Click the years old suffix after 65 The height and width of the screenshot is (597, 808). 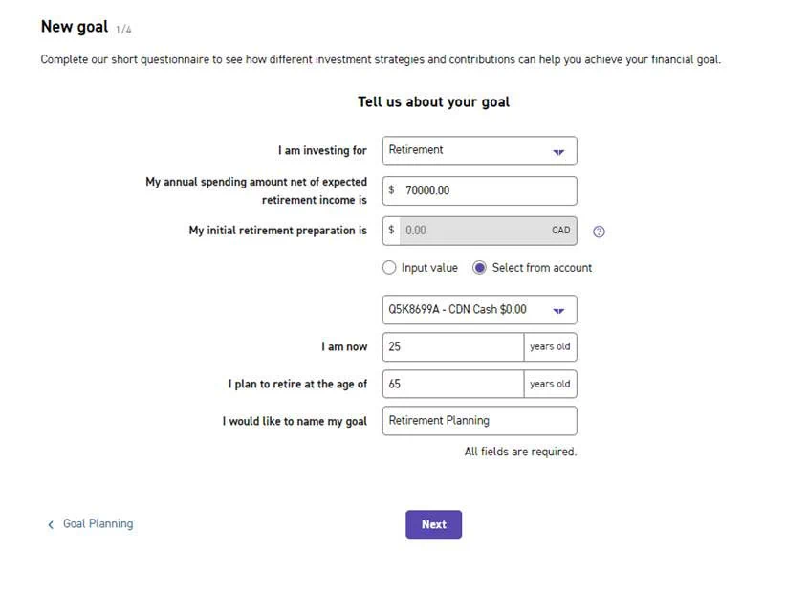point(550,385)
